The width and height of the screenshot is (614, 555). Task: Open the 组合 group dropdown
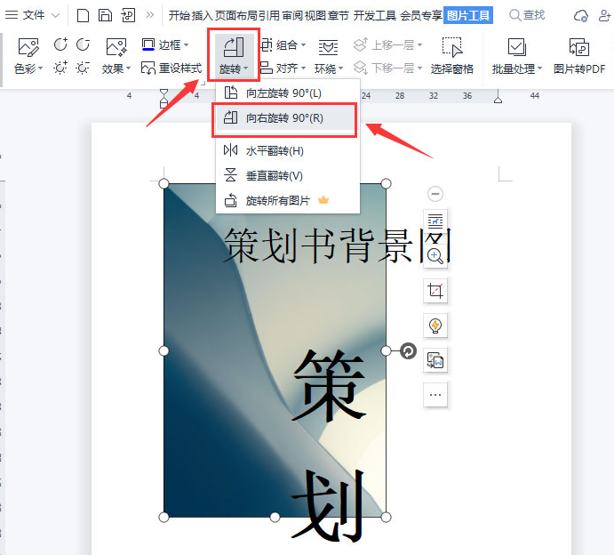click(283, 44)
